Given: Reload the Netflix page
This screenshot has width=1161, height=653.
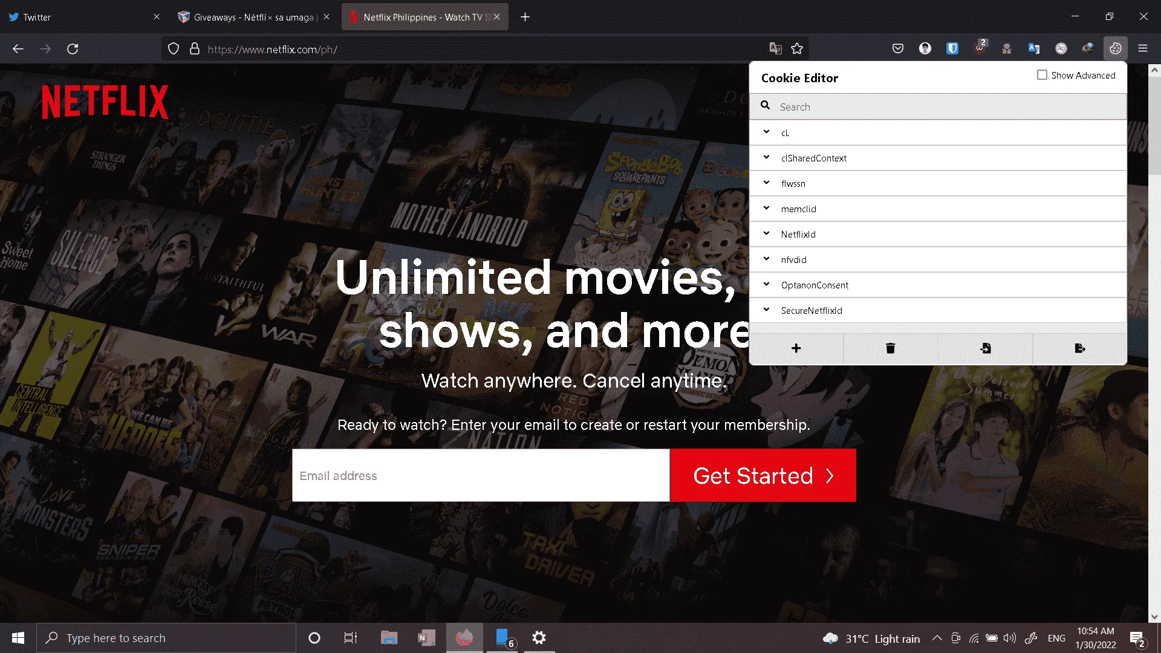Looking at the screenshot, I should pyautogui.click(x=73, y=49).
